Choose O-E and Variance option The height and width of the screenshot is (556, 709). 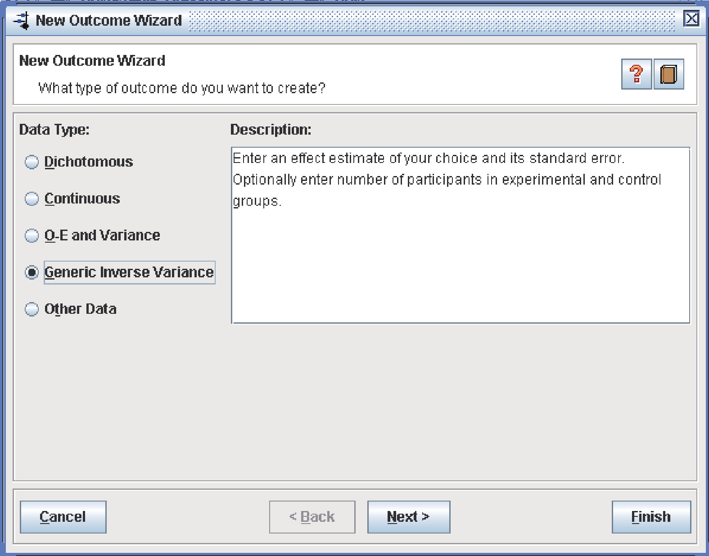[92, 235]
